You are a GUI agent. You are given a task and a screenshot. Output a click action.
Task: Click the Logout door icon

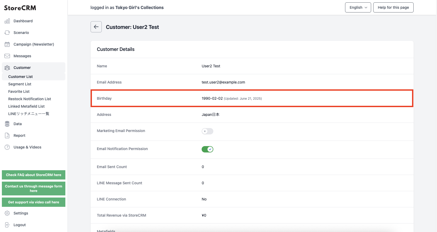click(x=7, y=225)
